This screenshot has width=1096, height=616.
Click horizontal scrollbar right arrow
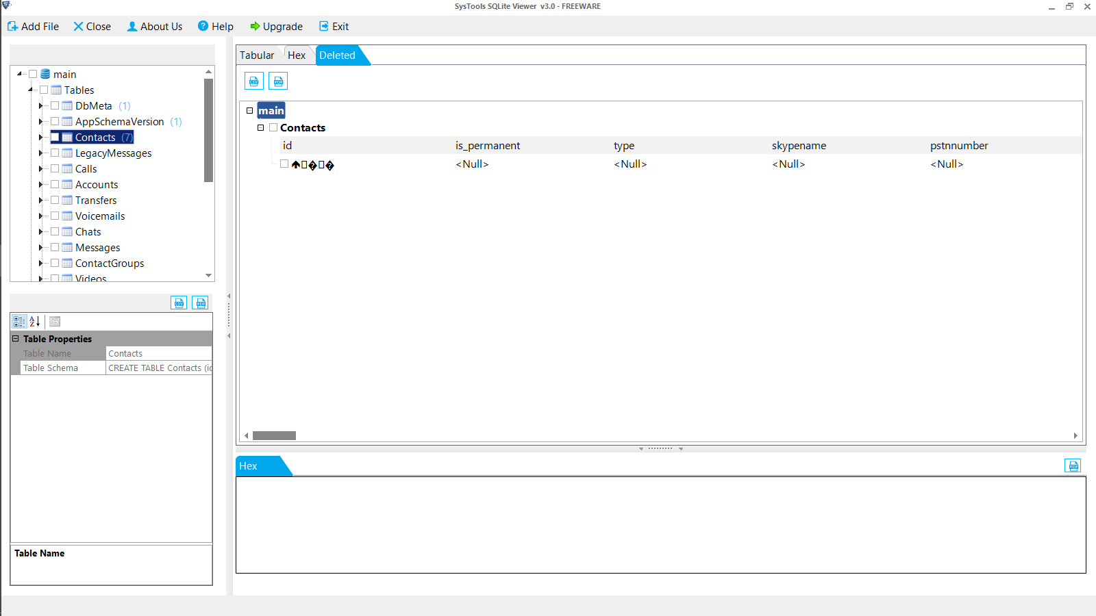tap(1075, 435)
